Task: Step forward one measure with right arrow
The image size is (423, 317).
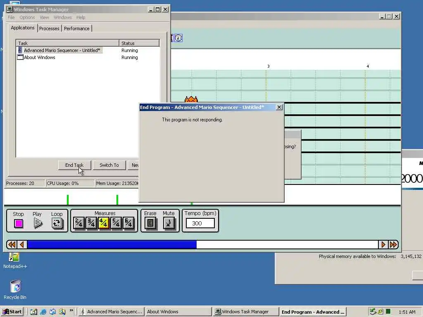Action: pyautogui.click(x=383, y=244)
